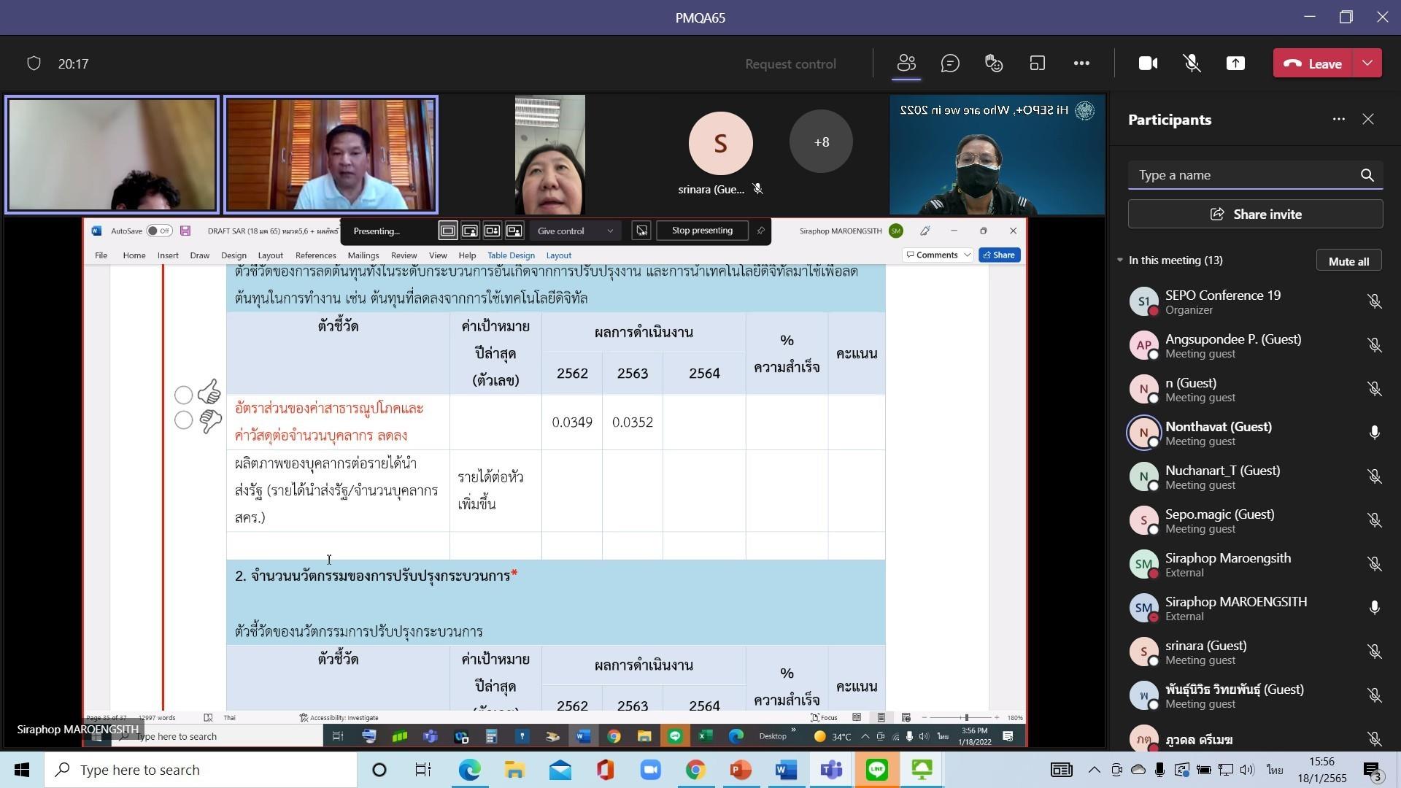Image resolution: width=1401 pixels, height=788 pixels.
Task: Open the breakout rooms icon
Action: [x=1038, y=63]
